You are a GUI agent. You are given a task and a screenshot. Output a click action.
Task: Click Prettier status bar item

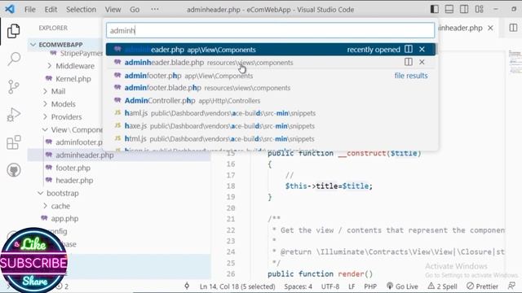(x=482, y=286)
